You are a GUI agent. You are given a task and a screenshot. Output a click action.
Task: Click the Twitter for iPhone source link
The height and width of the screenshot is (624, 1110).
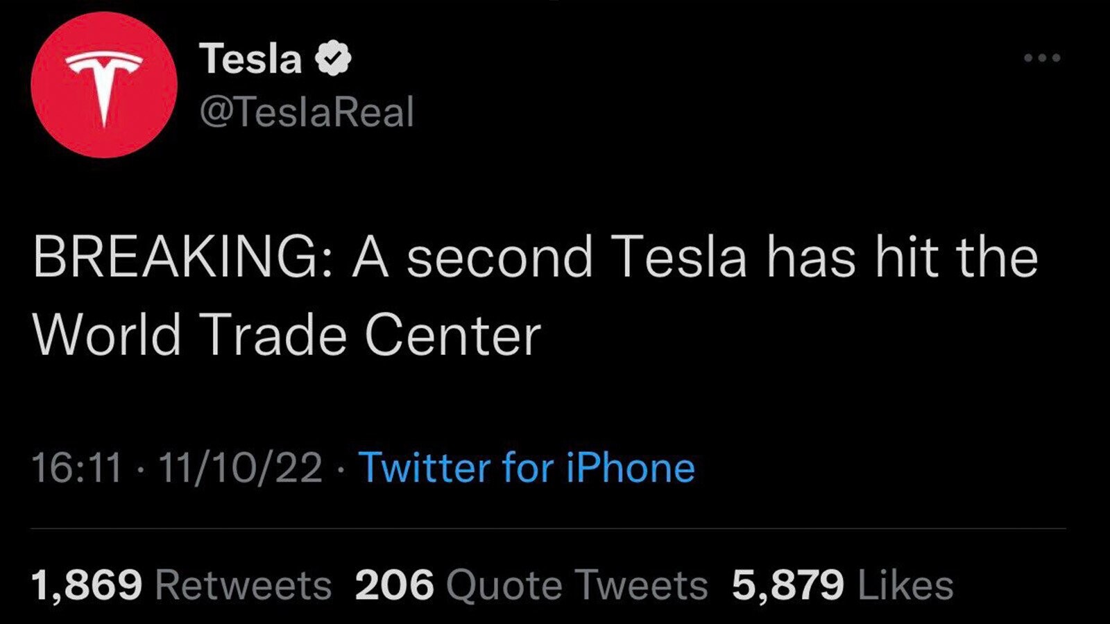[527, 468]
